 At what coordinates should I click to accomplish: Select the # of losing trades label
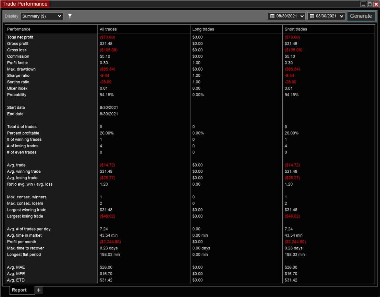point(23,146)
